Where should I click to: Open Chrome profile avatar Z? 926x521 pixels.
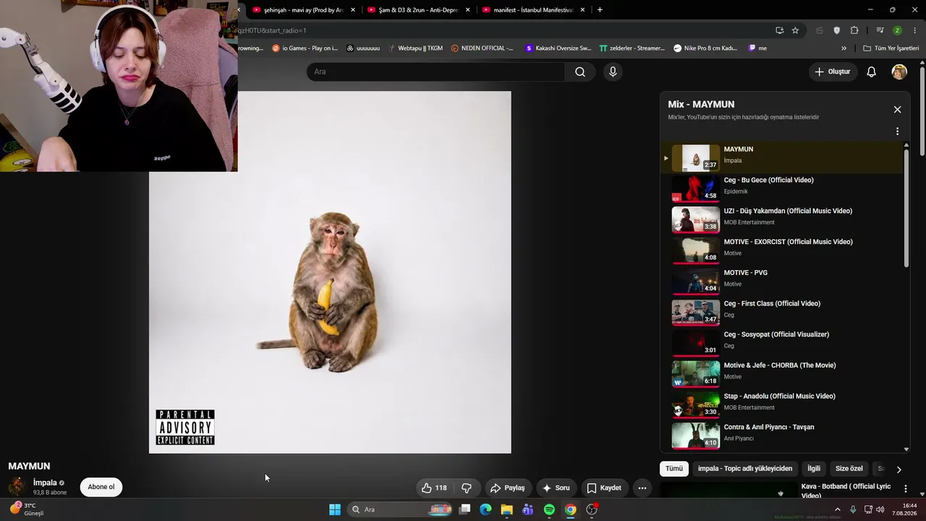[x=897, y=30]
